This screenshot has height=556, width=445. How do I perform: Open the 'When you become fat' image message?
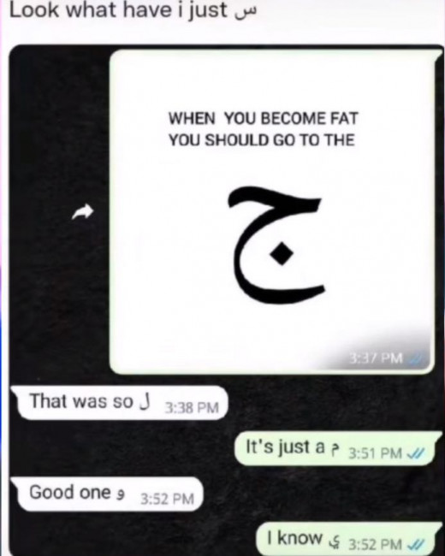pyautogui.click(x=272, y=211)
